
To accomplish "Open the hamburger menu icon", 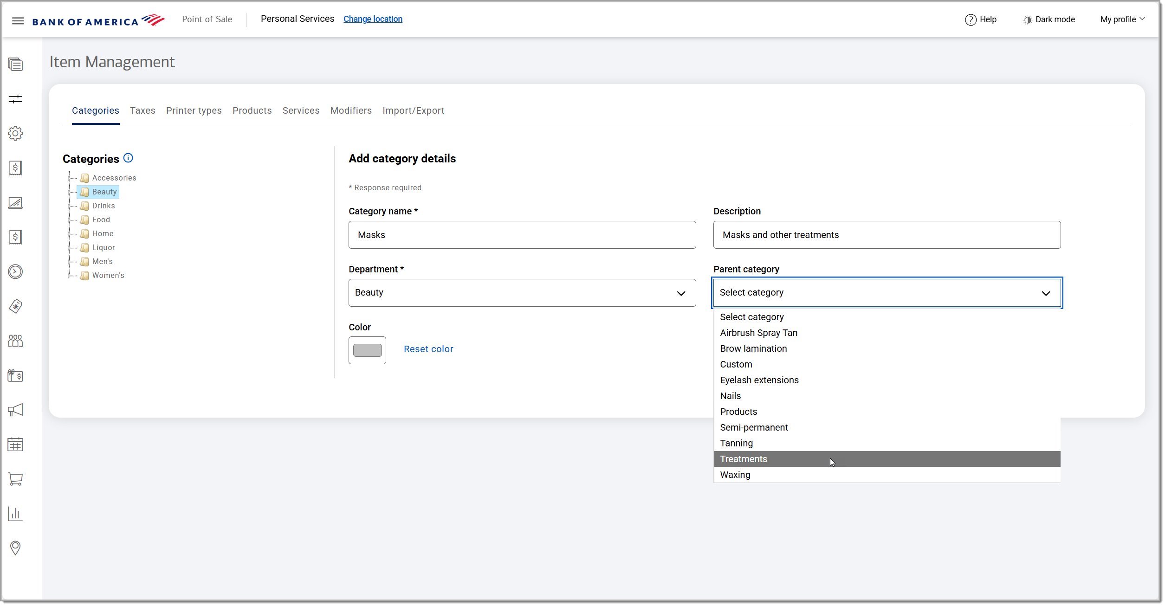I will [18, 21].
